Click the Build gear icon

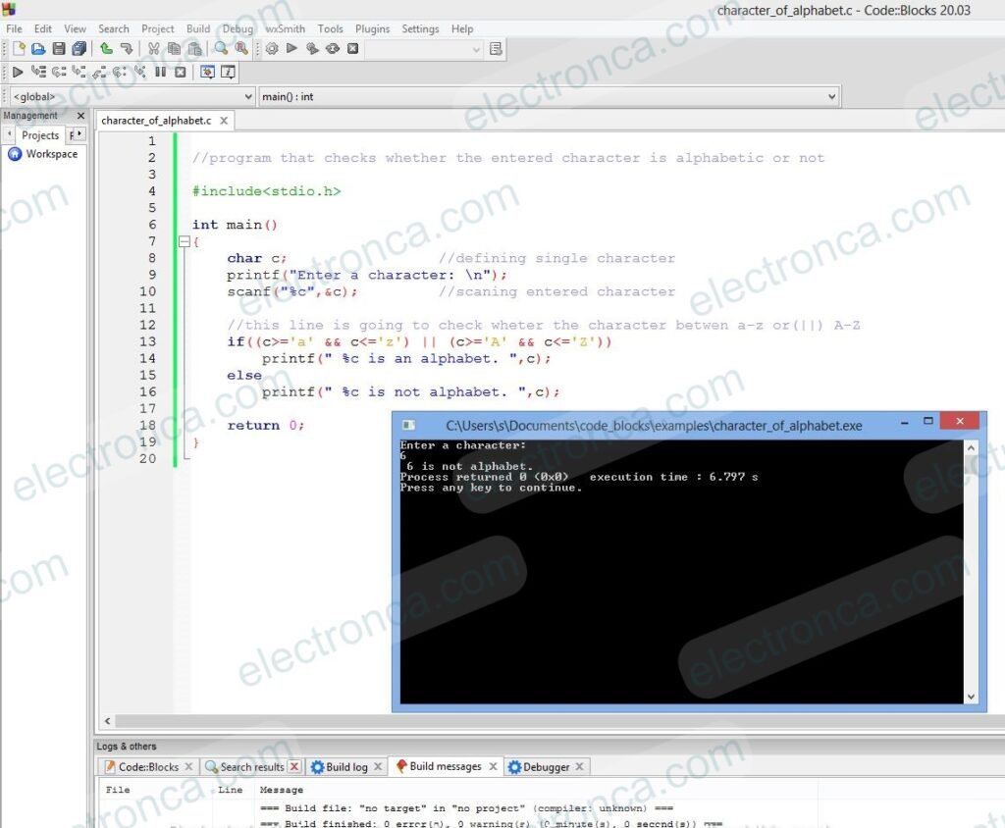pyautogui.click(x=272, y=49)
